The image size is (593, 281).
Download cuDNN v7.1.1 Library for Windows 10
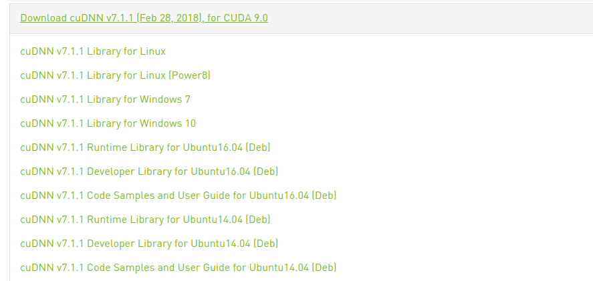(x=108, y=123)
